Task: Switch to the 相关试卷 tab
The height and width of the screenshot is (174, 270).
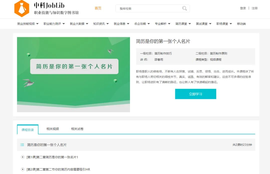Action: (77, 129)
